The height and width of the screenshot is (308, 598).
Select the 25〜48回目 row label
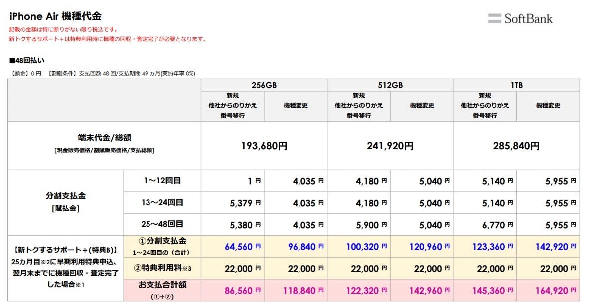point(162,224)
